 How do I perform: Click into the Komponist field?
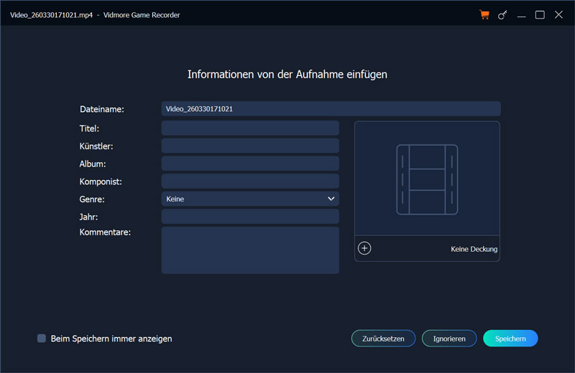pyautogui.click(x=250, y=181)
